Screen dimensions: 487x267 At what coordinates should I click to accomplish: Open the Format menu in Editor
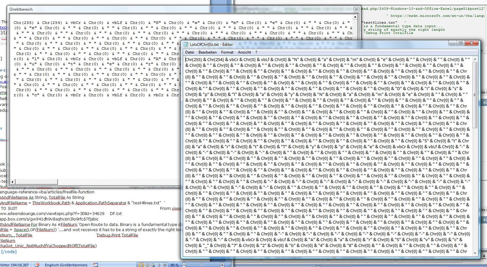(x=227, y=52)
